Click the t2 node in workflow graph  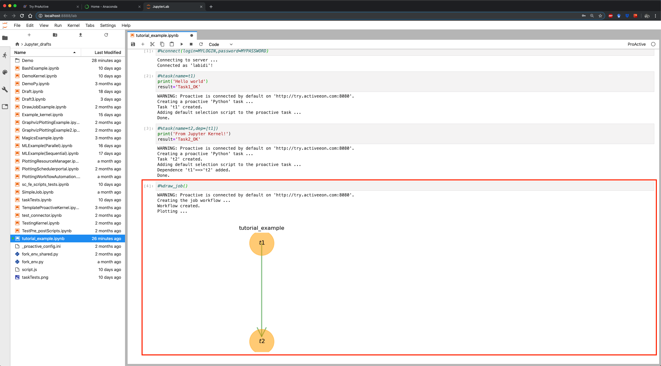click(x=262, y=341)
